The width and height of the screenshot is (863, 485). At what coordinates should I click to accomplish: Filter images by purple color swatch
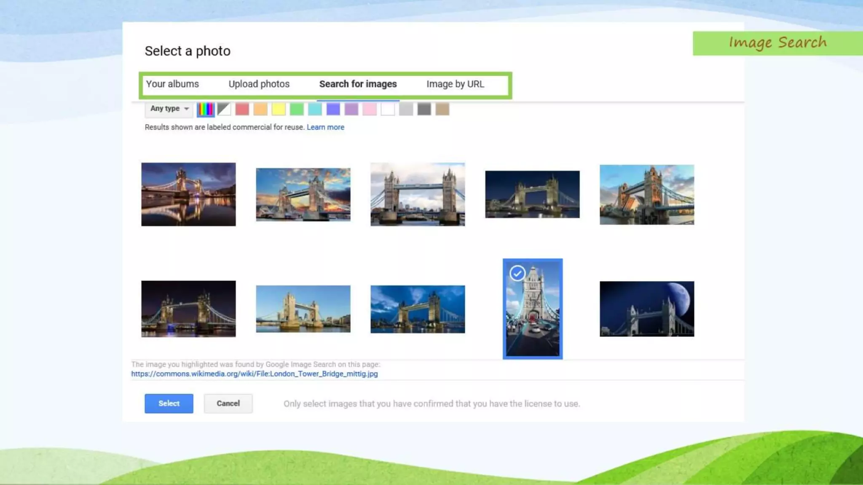point(351,109)
